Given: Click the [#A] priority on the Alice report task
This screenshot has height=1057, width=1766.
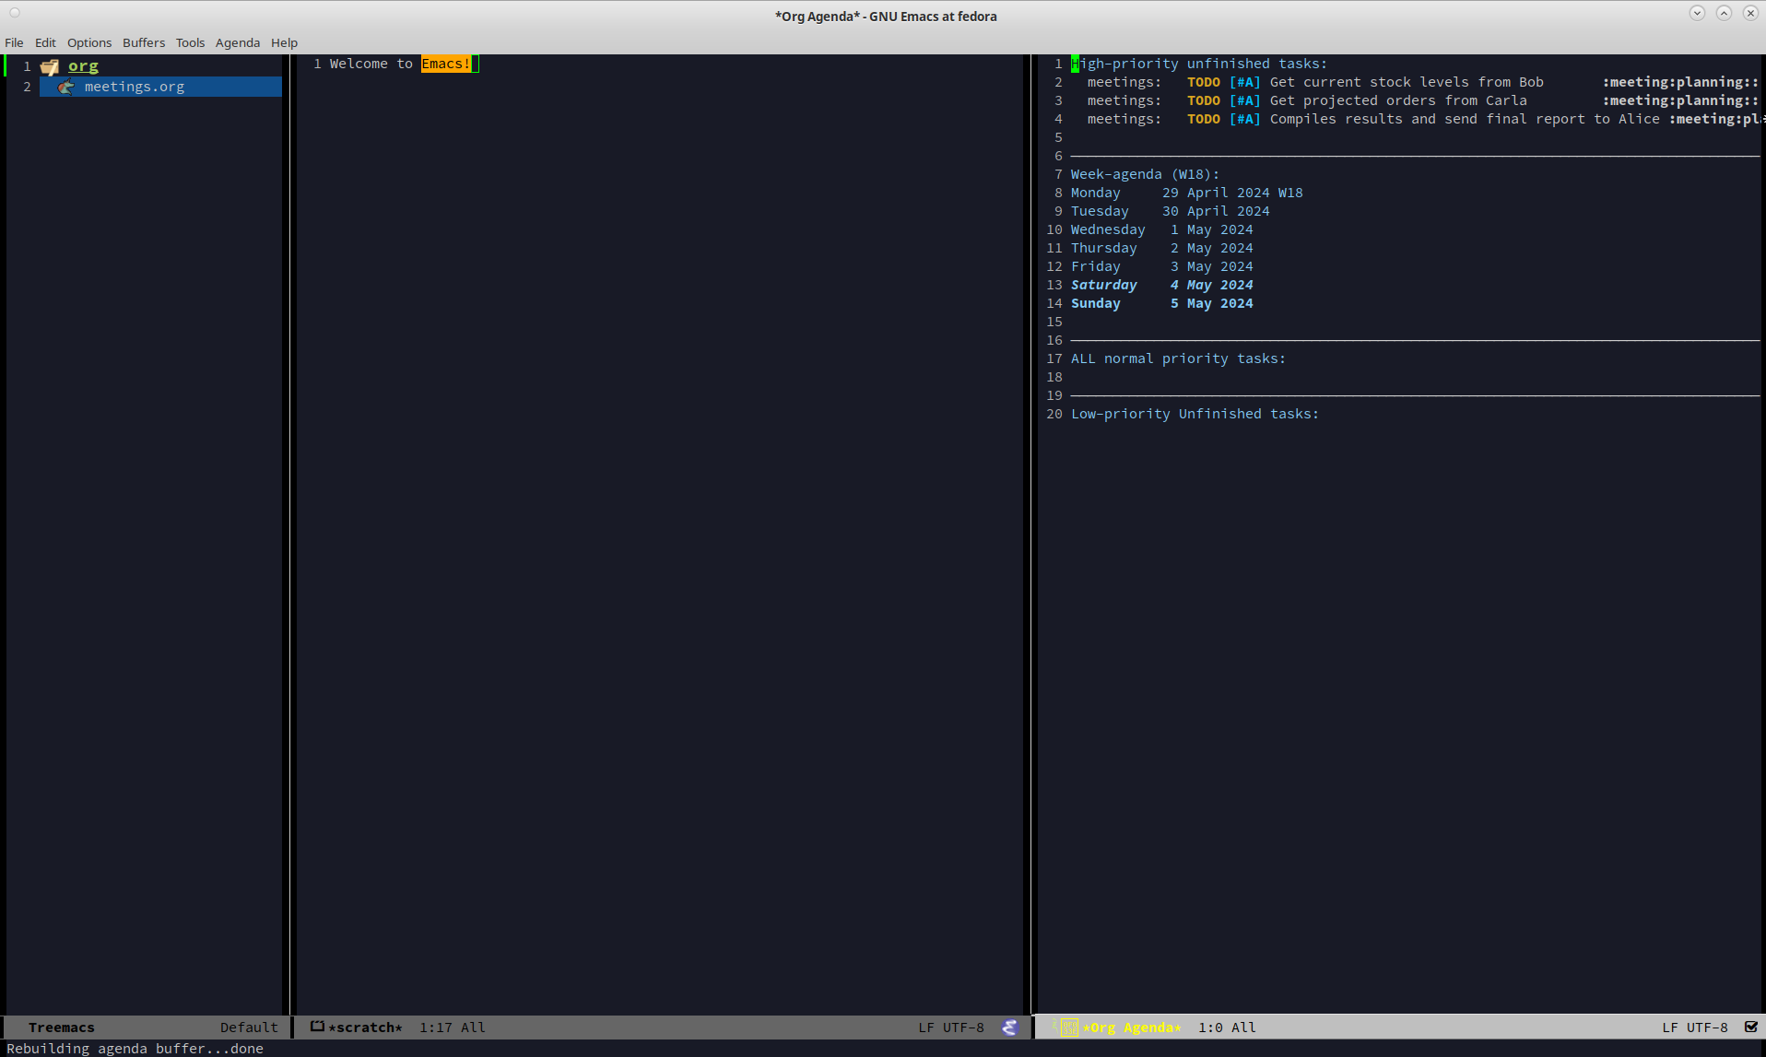Looking at the screenshot, I should [x=1244, y=119].
